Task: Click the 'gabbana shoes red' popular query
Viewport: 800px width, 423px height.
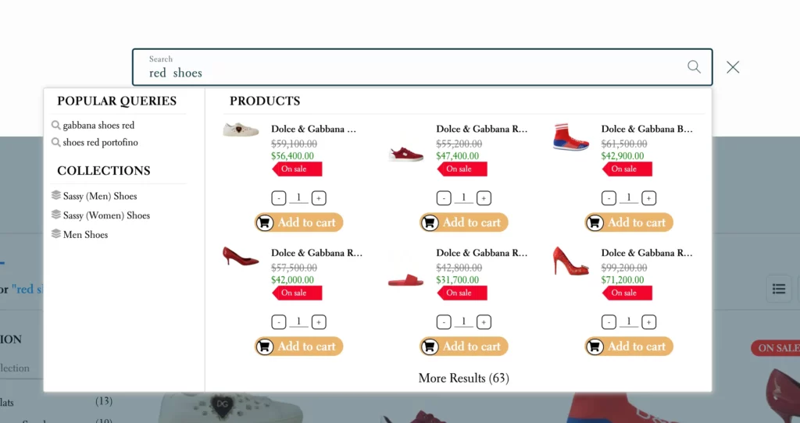Action: (x=98, y=125)
